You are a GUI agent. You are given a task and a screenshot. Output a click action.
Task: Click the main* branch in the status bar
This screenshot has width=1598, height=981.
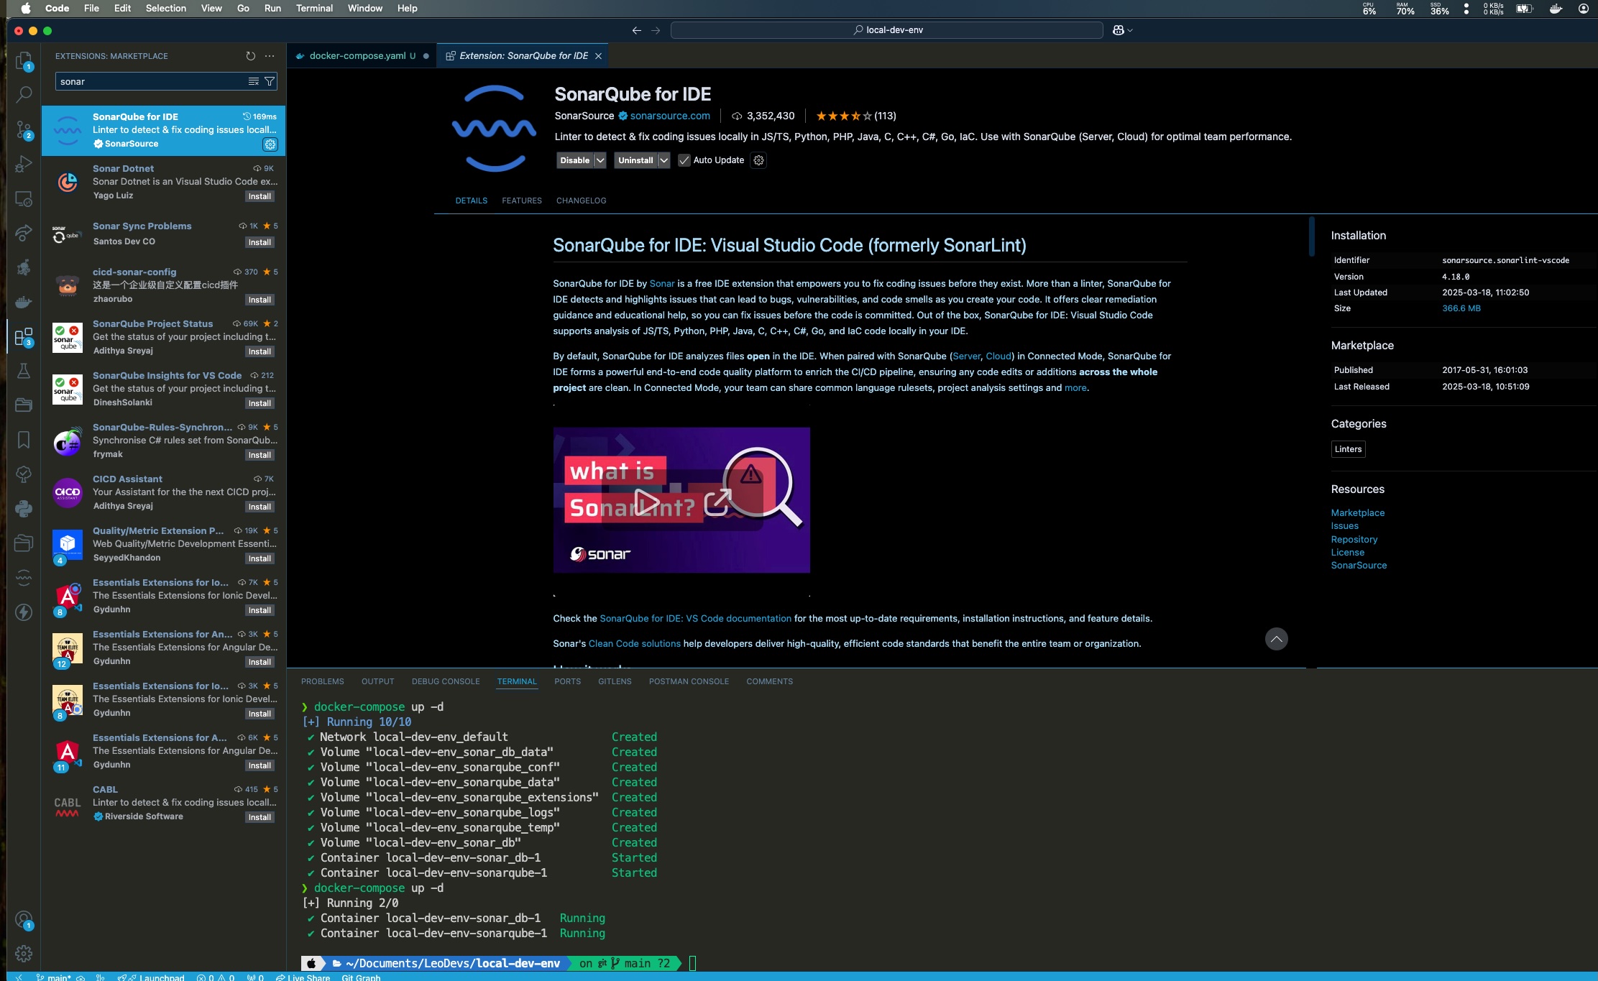click(x=54, y=977)
